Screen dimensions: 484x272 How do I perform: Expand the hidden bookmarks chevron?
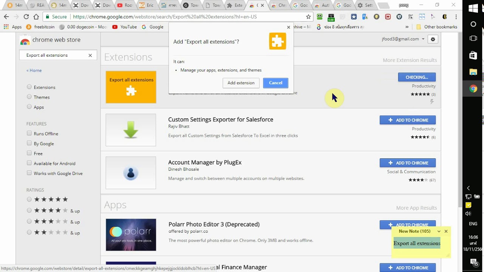pyautogui.click(x=407, y=27)
